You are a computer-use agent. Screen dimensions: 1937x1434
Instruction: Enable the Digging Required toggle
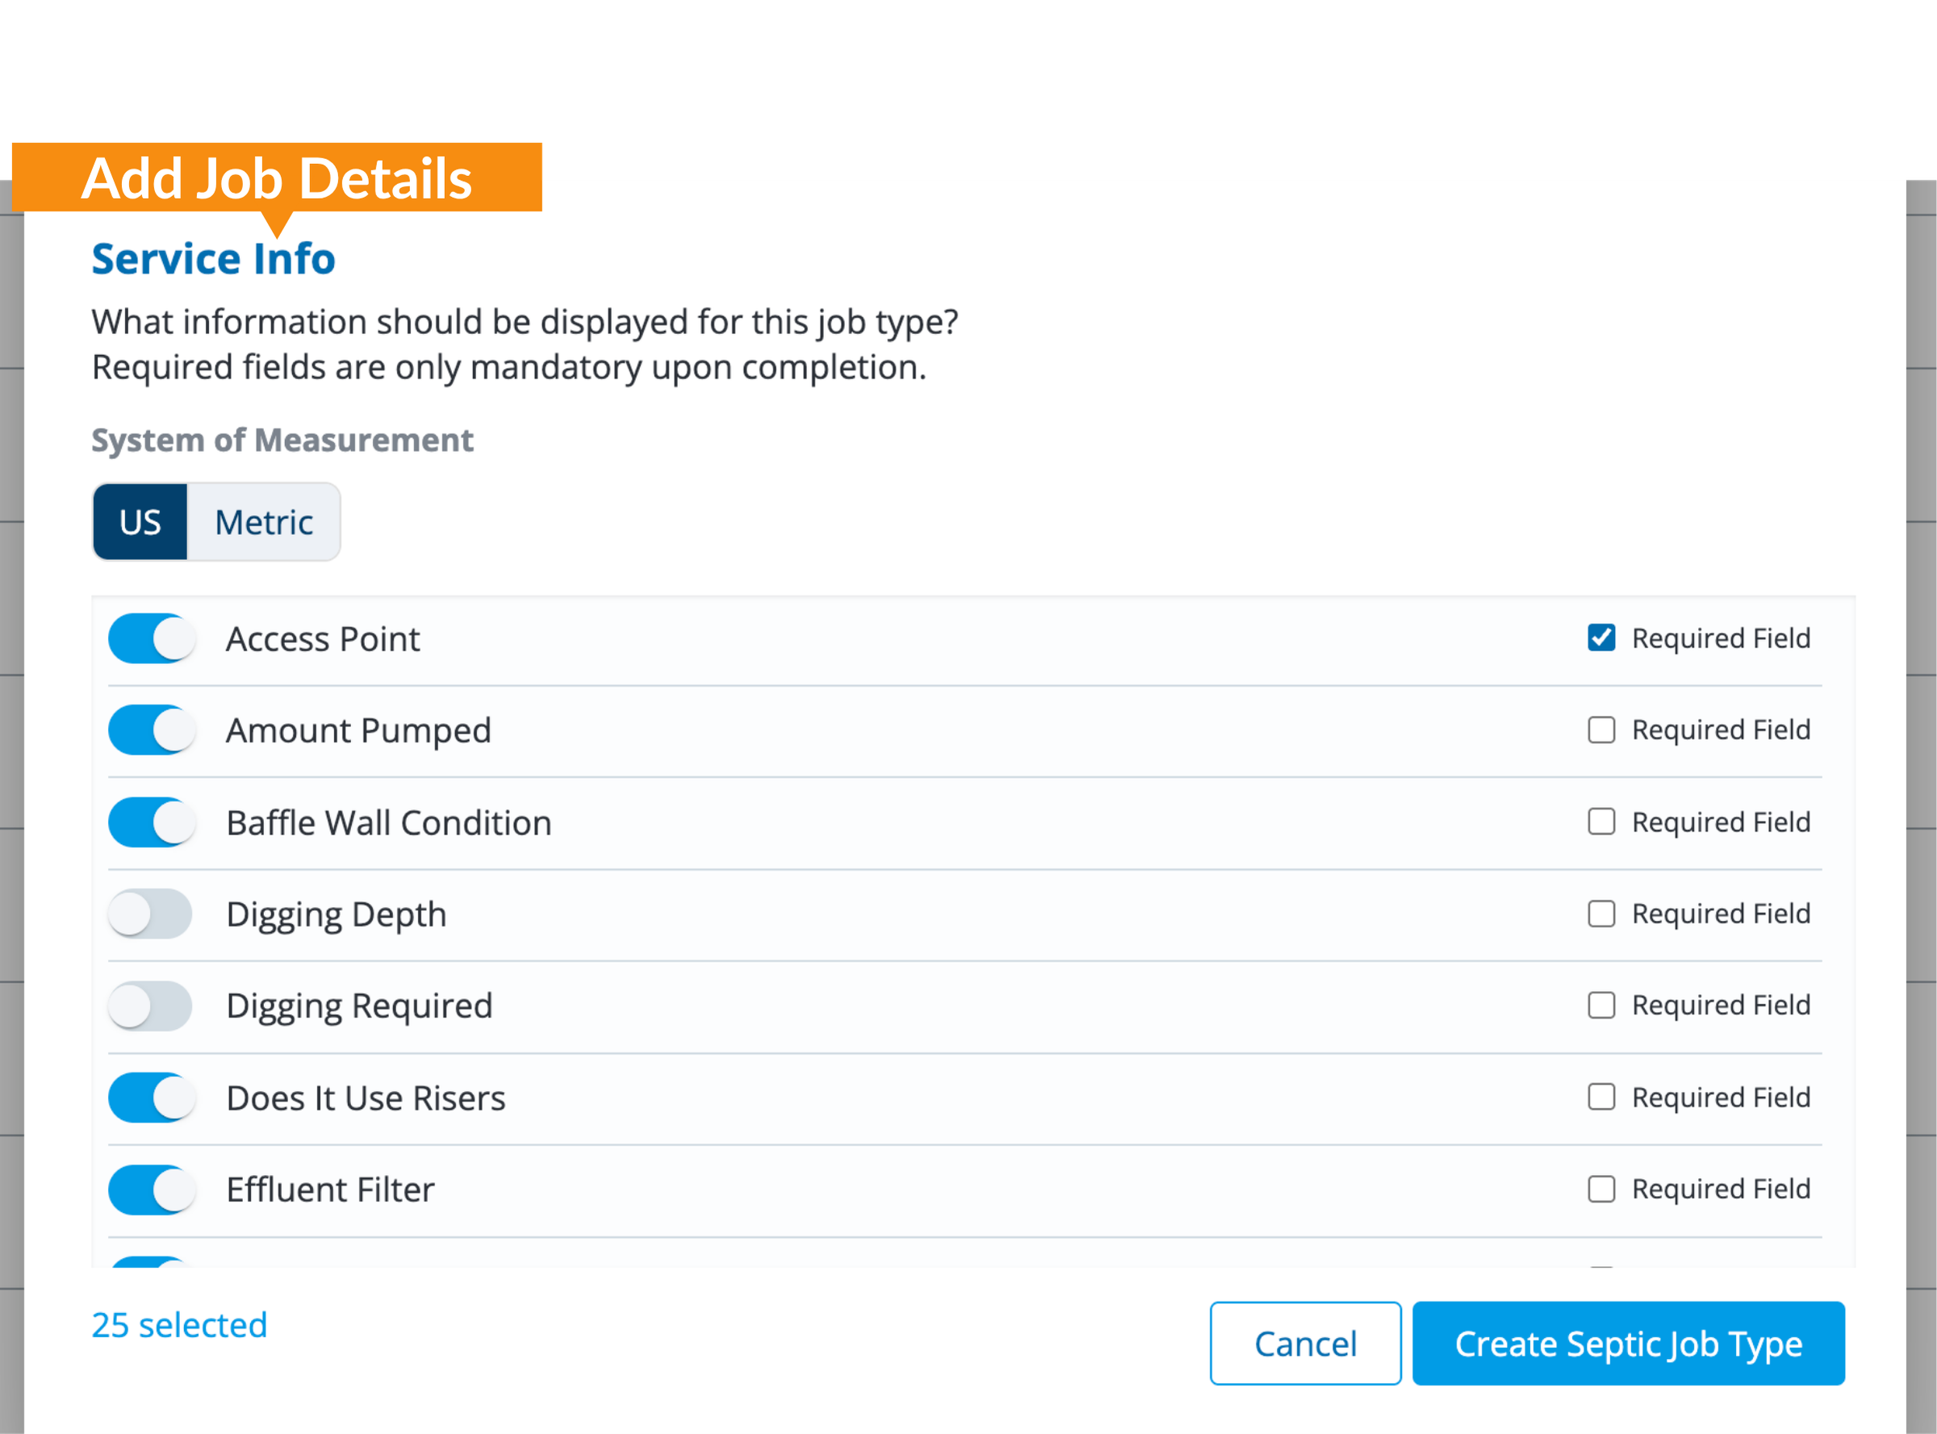pos(151,1006)
